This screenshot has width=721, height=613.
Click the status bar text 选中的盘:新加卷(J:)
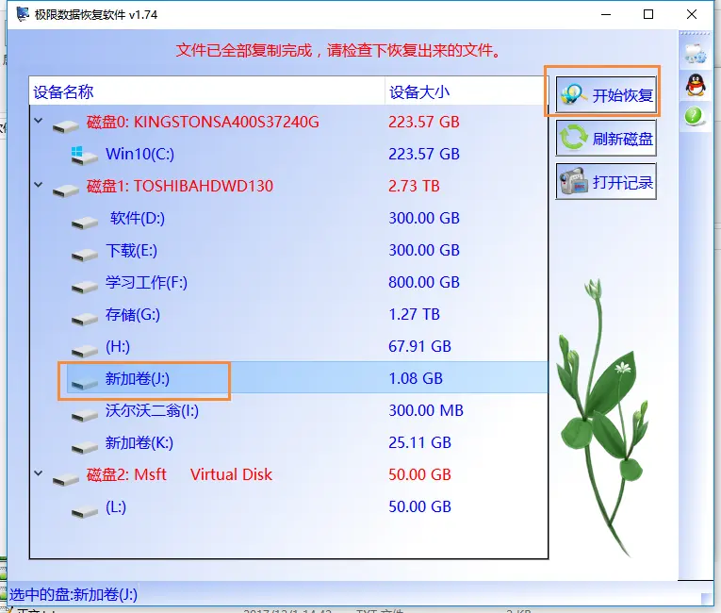point(74,594)
